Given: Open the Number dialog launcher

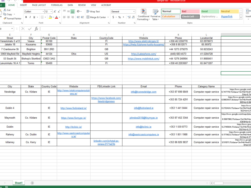Looking at the screenshot, I should [x=135, y=23].
